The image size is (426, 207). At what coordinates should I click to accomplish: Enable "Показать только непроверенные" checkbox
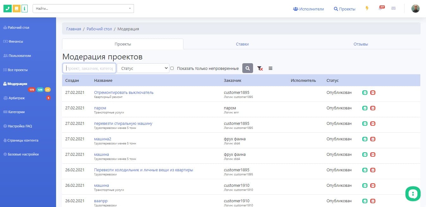point(172,68)
